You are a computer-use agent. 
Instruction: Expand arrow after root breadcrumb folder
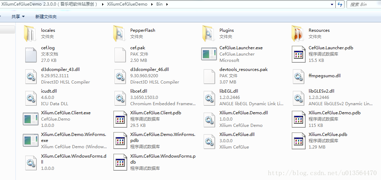click(x=102, y=4)
